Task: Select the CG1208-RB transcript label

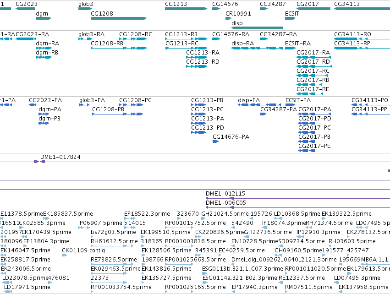Action: pyautogui.click(x=107, y=43)
